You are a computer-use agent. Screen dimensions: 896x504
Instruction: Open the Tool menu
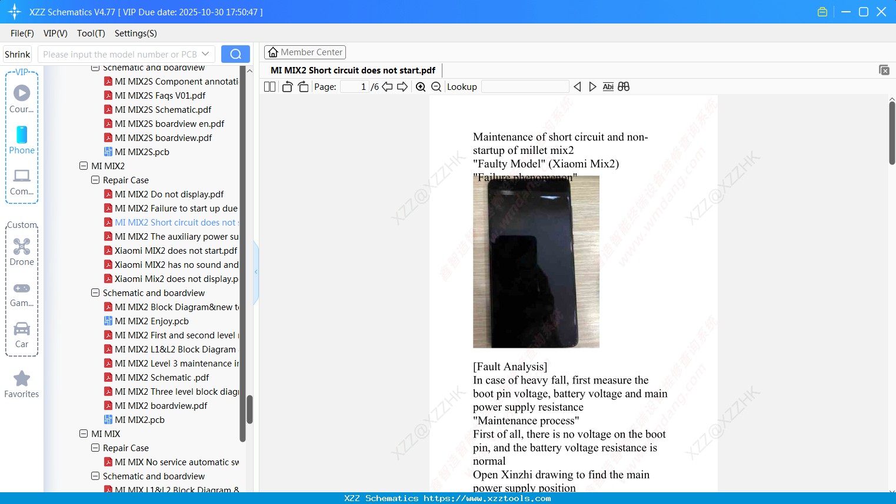(91, 33)
